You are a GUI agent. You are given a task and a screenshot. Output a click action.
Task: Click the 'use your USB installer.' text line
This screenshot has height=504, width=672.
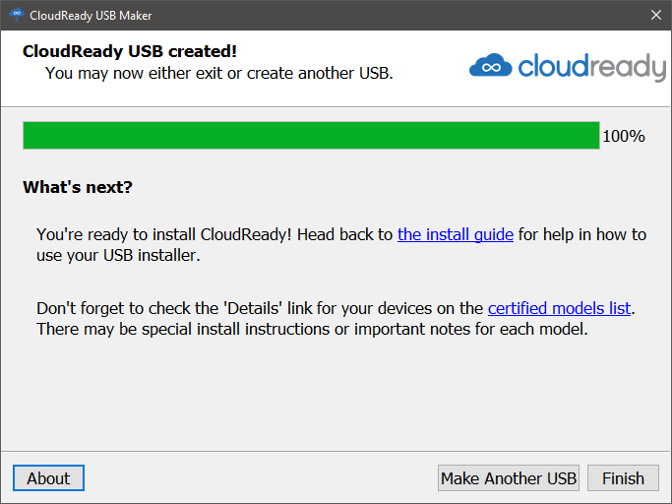point(118,256)
